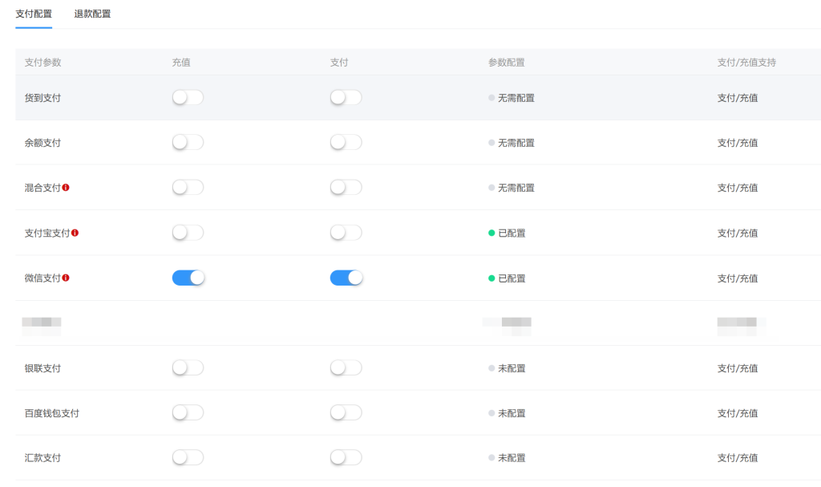821x487 pixels.
Task: Enable 支付 toggle for 货到支付
Action: point(346,97)
